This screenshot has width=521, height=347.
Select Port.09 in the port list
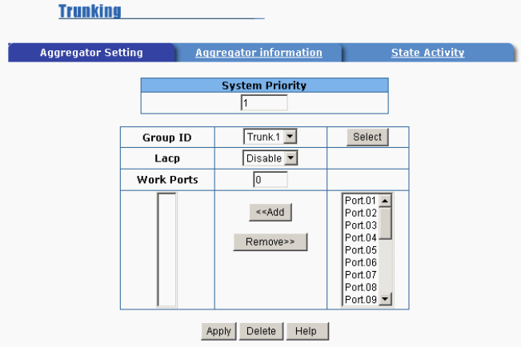[x=360, y=300]
